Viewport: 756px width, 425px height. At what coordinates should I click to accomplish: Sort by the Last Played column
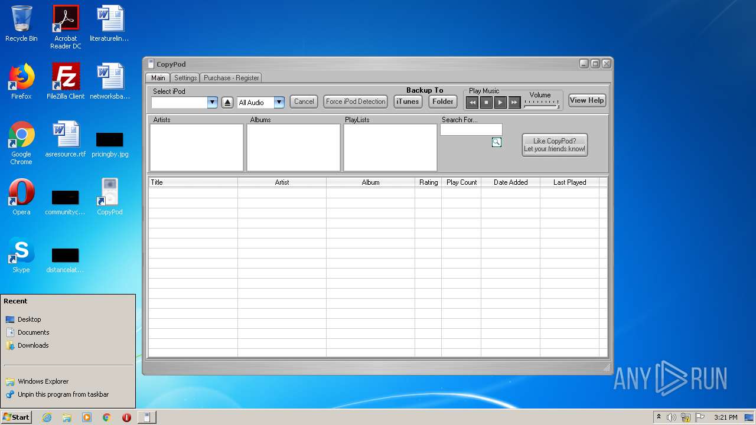[x=570, y=182]
